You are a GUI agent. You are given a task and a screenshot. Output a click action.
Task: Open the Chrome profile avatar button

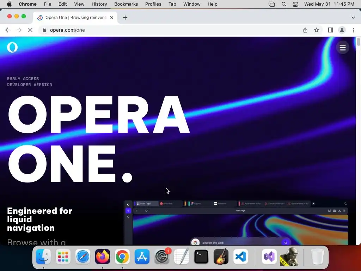coord(342,30)
